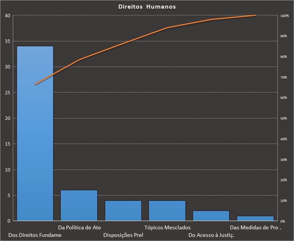Click the 'Das Medidas de Pro' bar
The image size is (294, 241).
pyautogui.click(x=256, y=218)
